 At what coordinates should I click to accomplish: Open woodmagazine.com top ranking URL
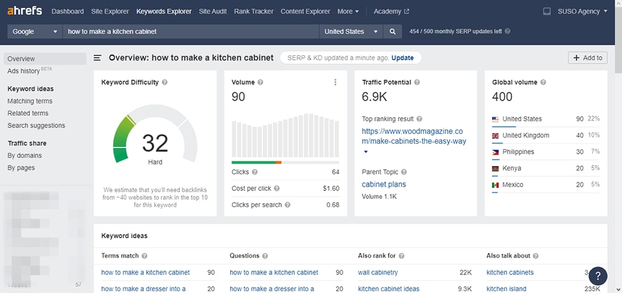point(414,136)
